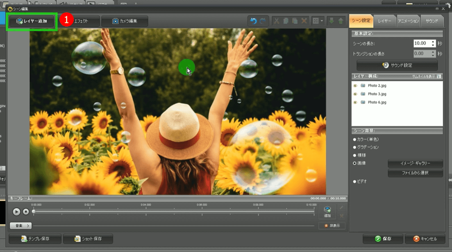This screenshot has width=452, height=252.
Task: Move layer down with green arrow
Action: [332, 21]
